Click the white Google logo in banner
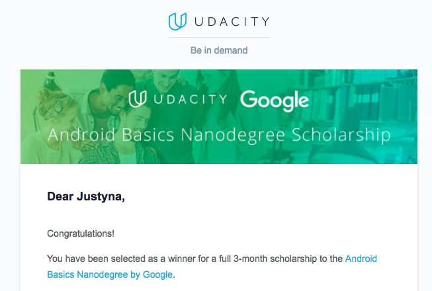Screen dimensions: 432x291 (275, 101)
